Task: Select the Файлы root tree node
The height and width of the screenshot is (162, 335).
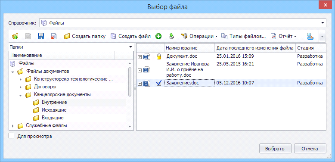Action: [27, 63]
